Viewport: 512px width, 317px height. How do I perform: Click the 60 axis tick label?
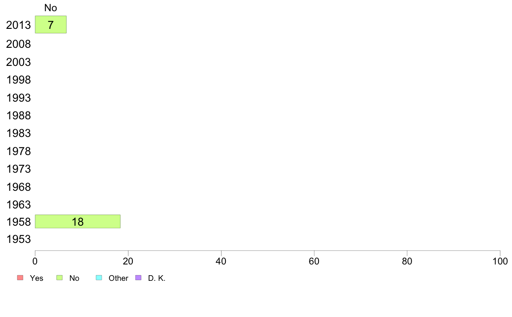point(314,261)
